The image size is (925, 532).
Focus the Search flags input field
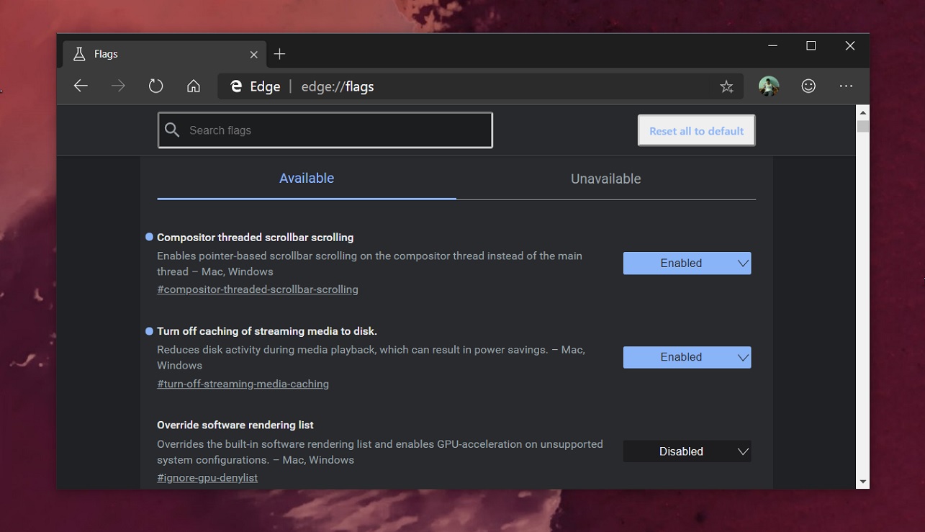325,130
